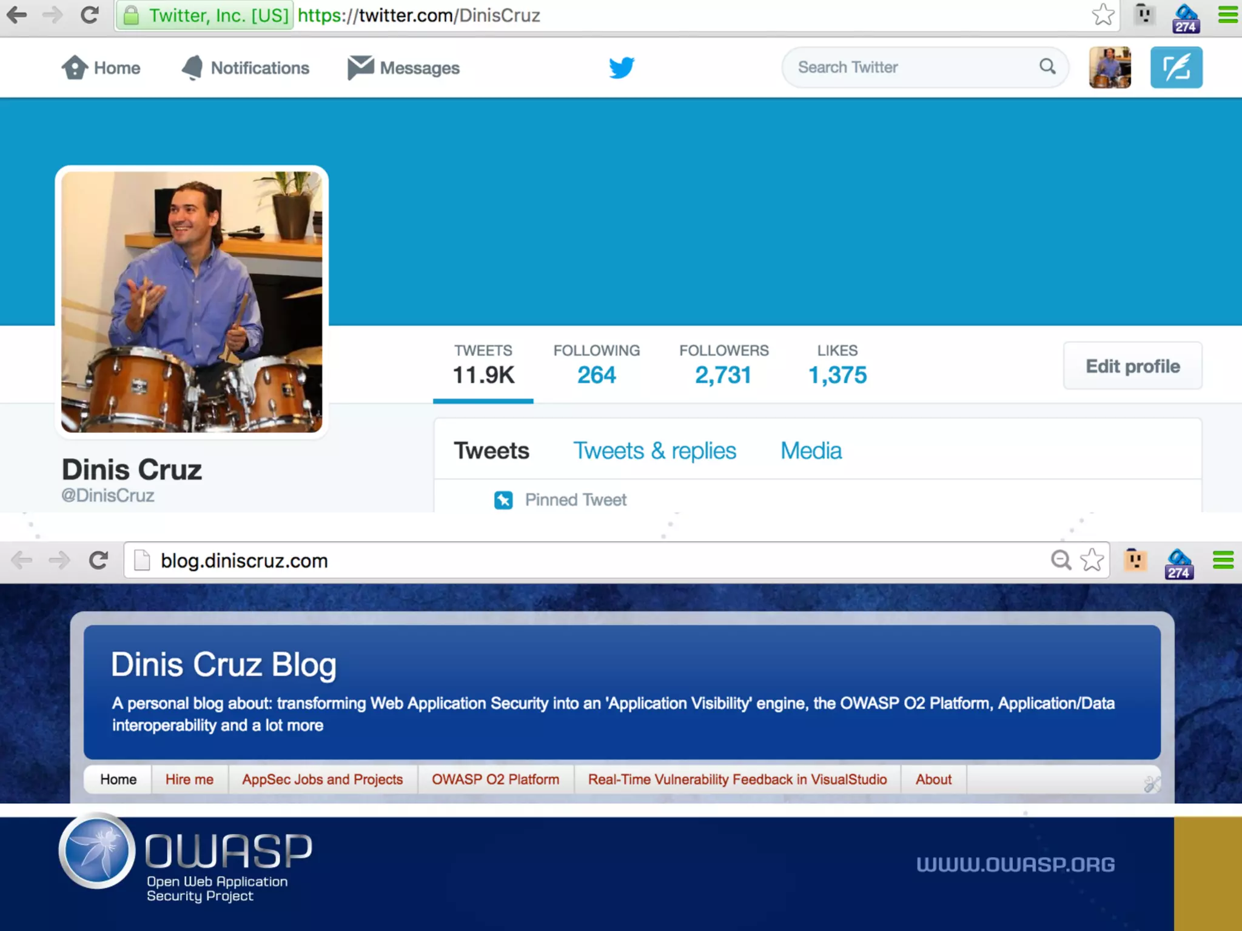1242x931 pixels.
Task: Click the blog wrench settings icon
Action: pos(1152,783)
